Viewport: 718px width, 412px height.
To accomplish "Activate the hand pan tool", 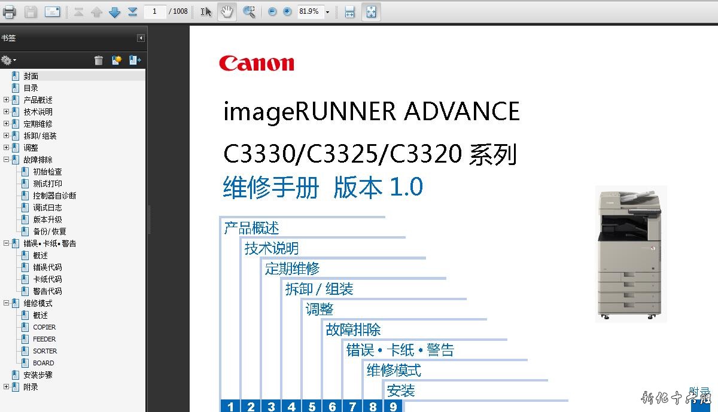I will click(x=226, y=12).
